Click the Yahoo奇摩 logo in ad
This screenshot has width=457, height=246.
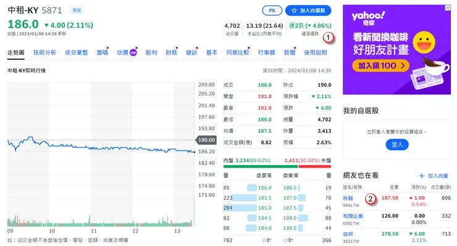coord(369,18)
